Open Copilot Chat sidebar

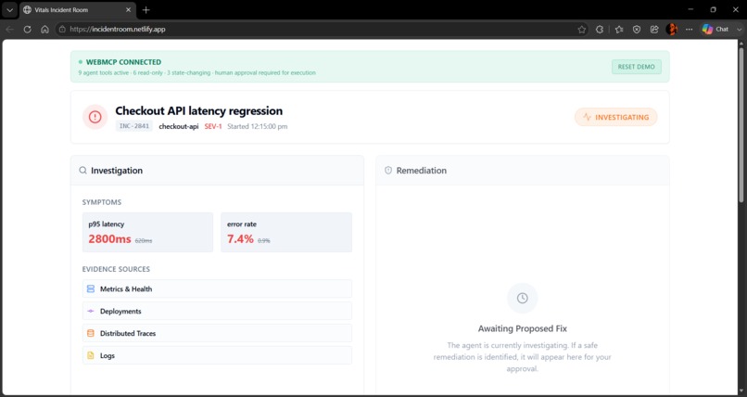click(x=716, y=29)
